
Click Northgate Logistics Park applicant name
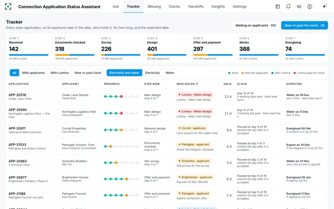point(79,112)
